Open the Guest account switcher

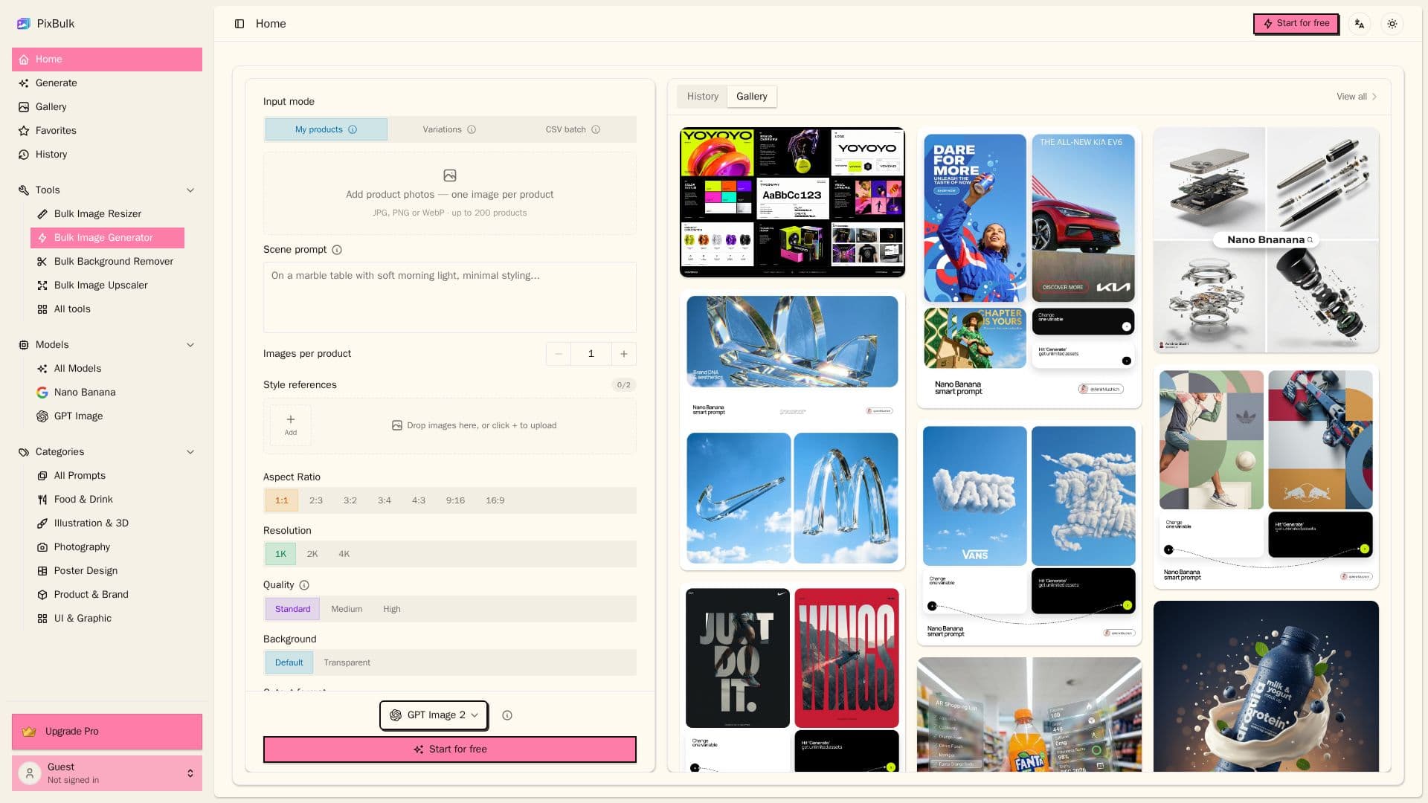pos(107,773)
